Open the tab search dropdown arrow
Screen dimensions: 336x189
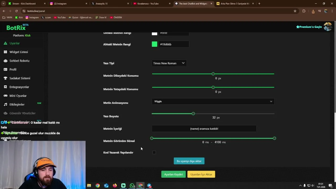[x=3, y=4]
